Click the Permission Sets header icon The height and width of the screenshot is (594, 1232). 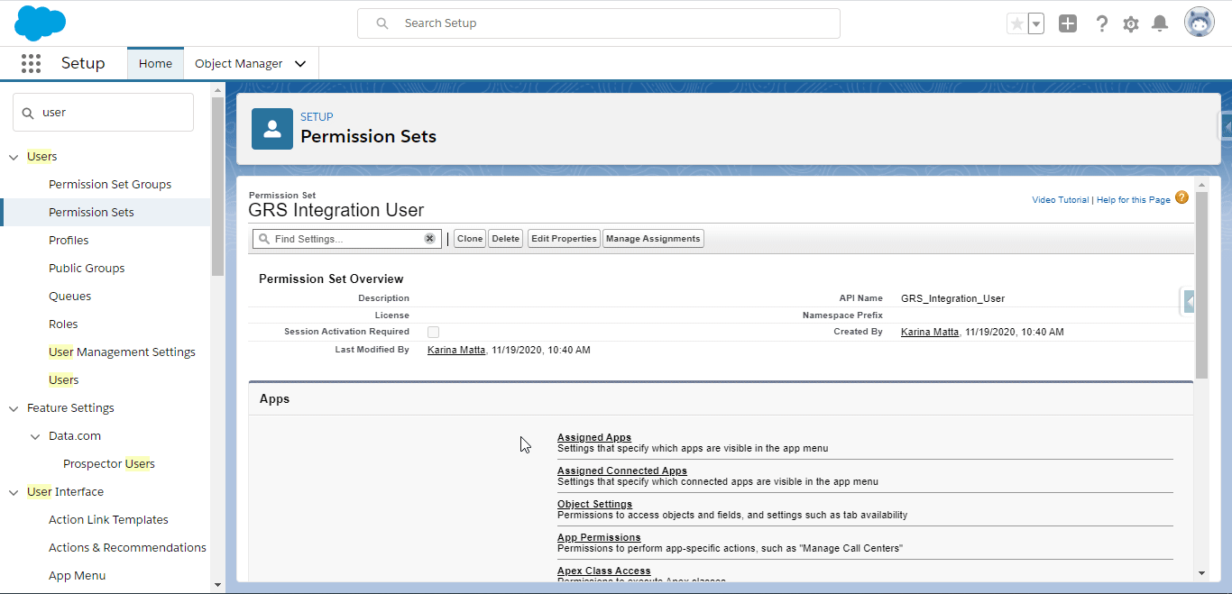click(272, 129)
